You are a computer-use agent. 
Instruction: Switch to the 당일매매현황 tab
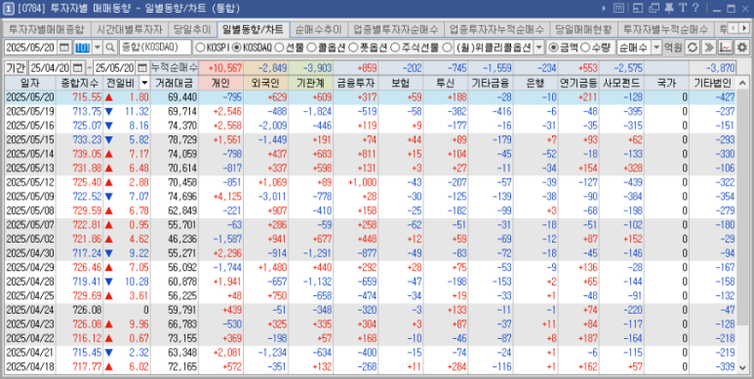583,29
